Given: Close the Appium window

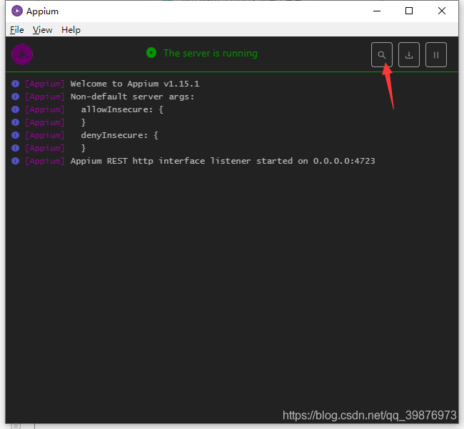Looking at the screenshot, I should click(442, 11).
